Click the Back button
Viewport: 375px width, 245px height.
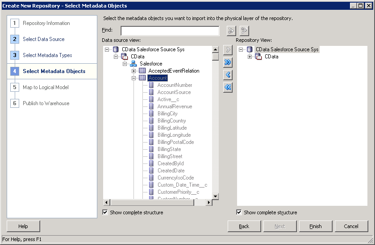coord(244,226)
